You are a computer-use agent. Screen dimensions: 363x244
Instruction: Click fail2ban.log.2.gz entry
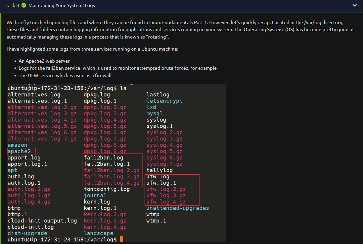click(x=111, y=170)
